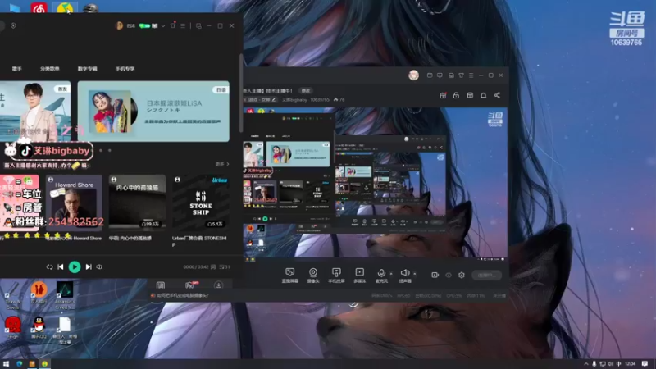Screen dimensions: 656x369
Task: Click the streamer avatar in streaming title bar
Action: [414, 75]
